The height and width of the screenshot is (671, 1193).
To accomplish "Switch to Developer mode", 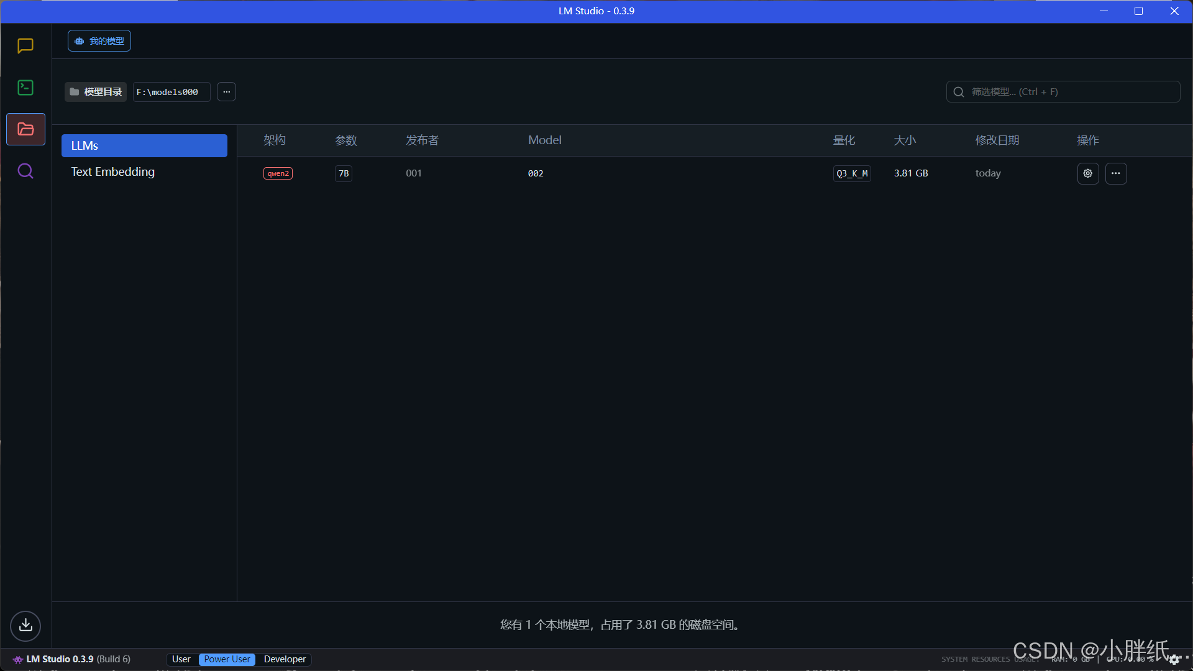I will [x=285, y=659].
